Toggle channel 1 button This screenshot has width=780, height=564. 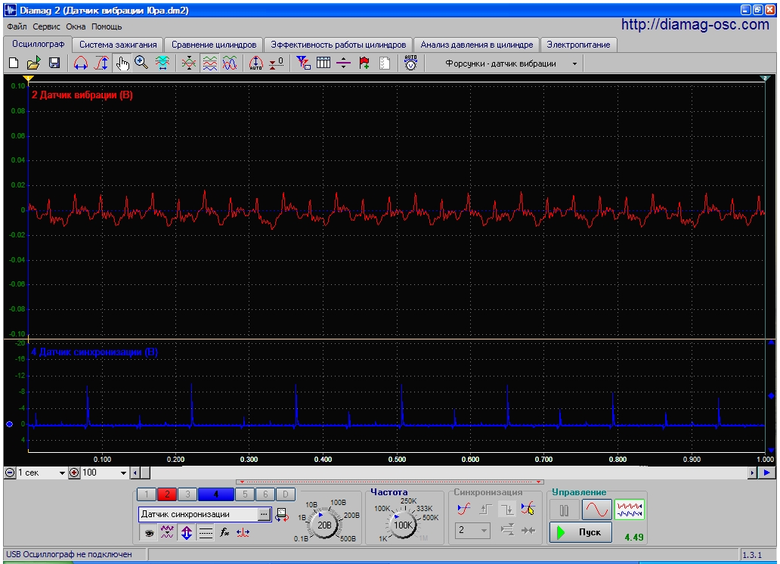(x=147, y=494)
